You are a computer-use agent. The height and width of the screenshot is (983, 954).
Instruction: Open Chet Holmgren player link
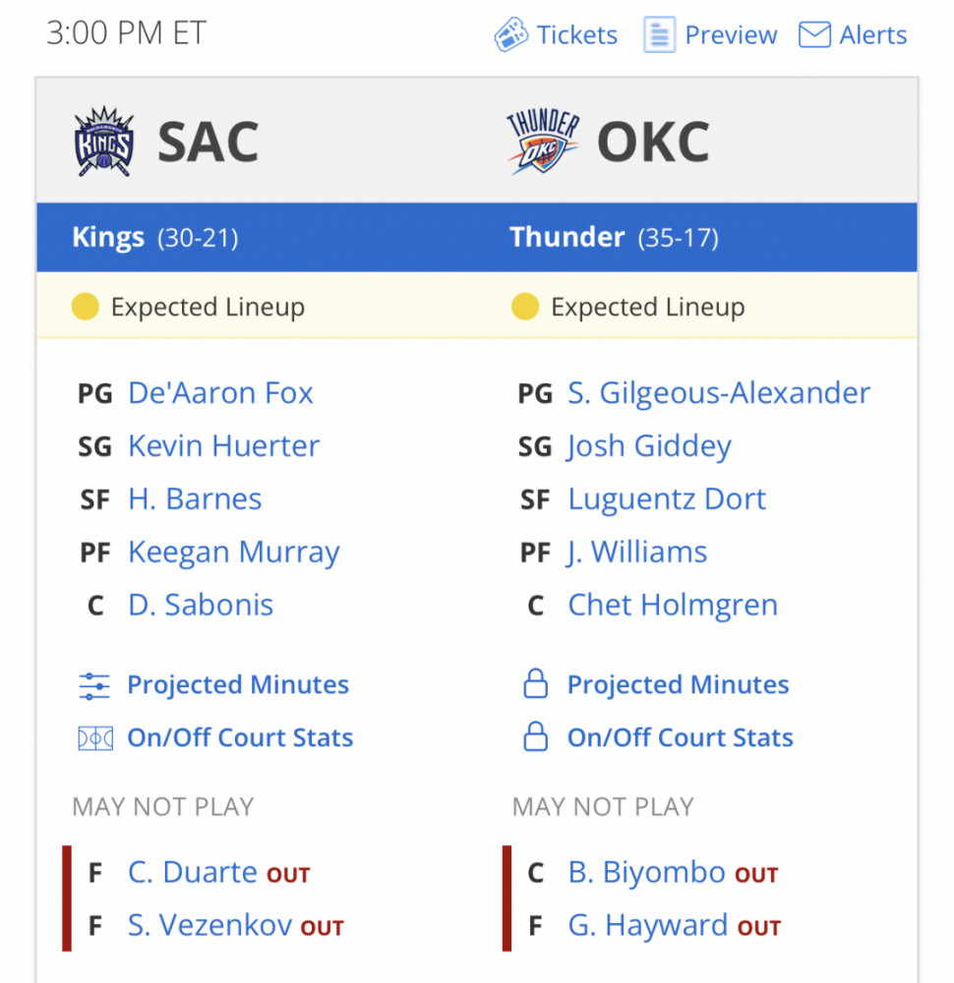(673, 605)
